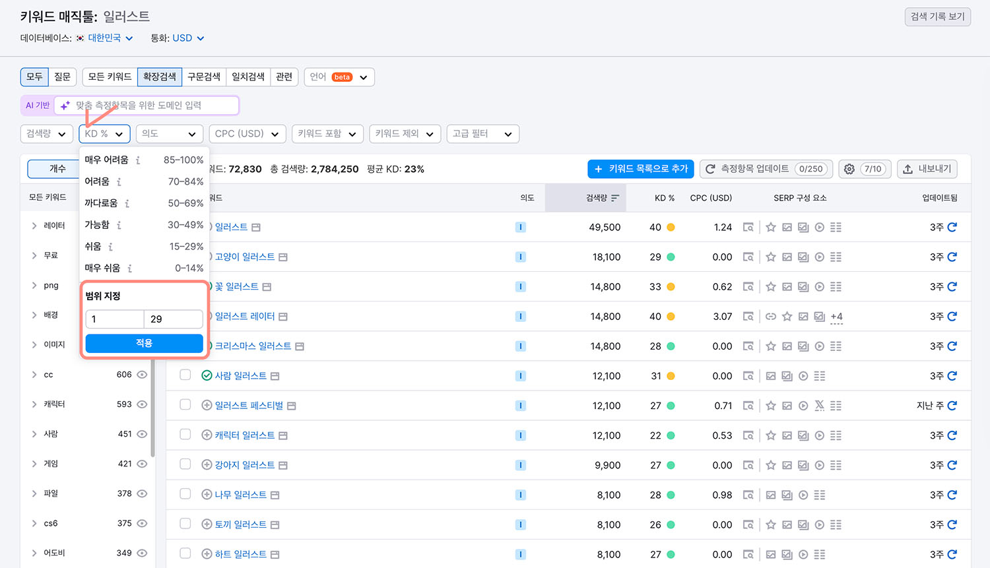Viewport: 990px width, 568px height.
Task: Click the 대한민국 flag icon
Action: tap(80, 38)
